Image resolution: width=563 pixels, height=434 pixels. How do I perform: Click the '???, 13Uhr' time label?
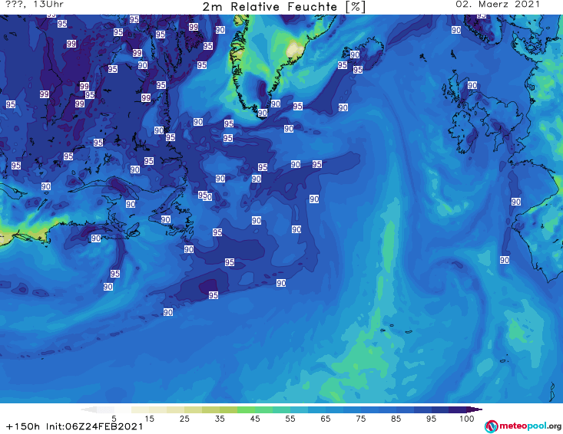35,5
